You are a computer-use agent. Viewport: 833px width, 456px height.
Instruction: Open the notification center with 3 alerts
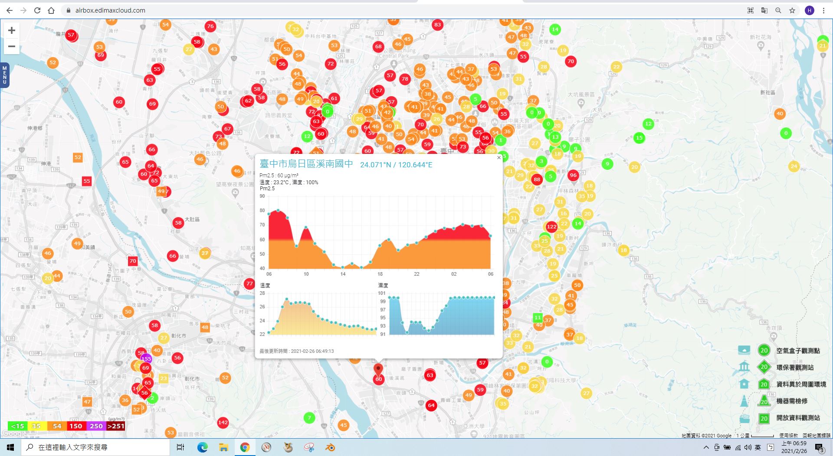pos(819,448)
